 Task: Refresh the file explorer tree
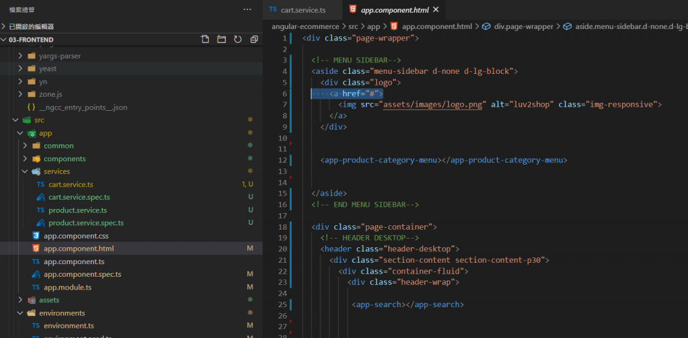238,40
